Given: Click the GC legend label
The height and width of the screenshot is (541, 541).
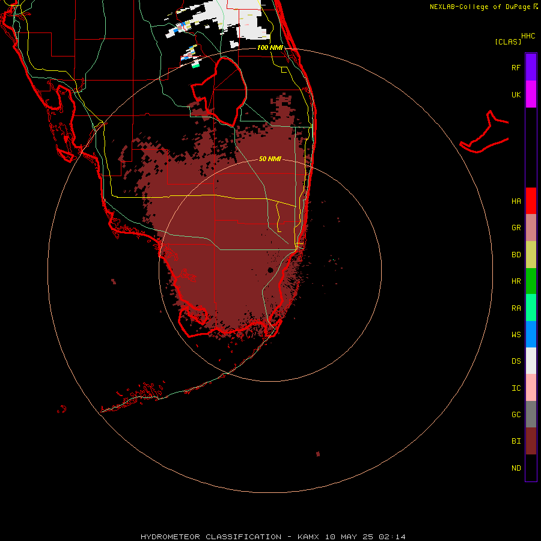Looking at the screenshot, I should pyautogui.click(x=516, y=414).
